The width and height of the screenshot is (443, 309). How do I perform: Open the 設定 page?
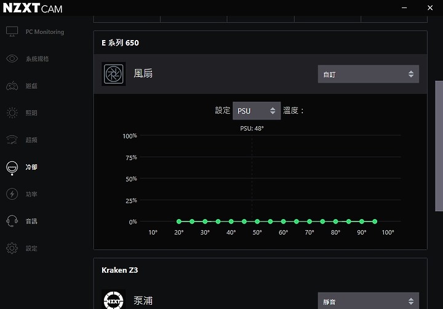click(x=31, y=249)
